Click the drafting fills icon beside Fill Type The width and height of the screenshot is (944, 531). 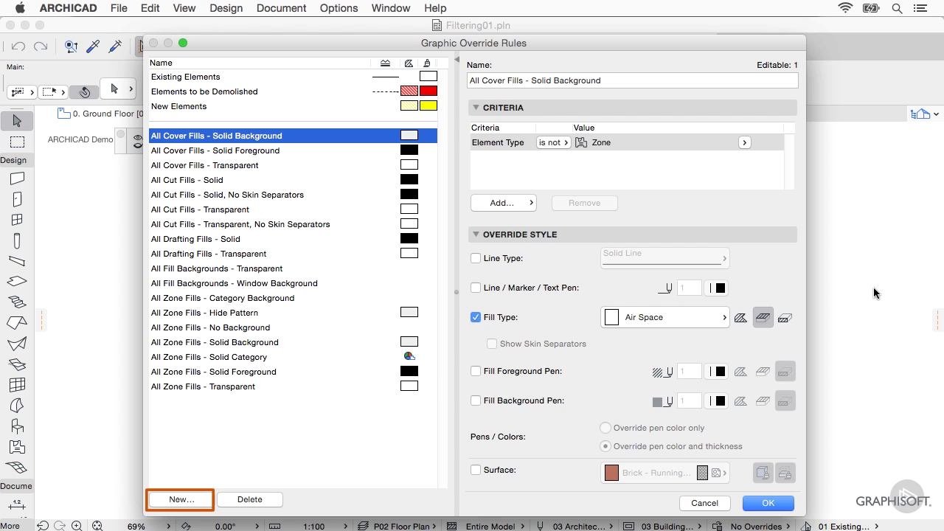click(x=740, y=318)
